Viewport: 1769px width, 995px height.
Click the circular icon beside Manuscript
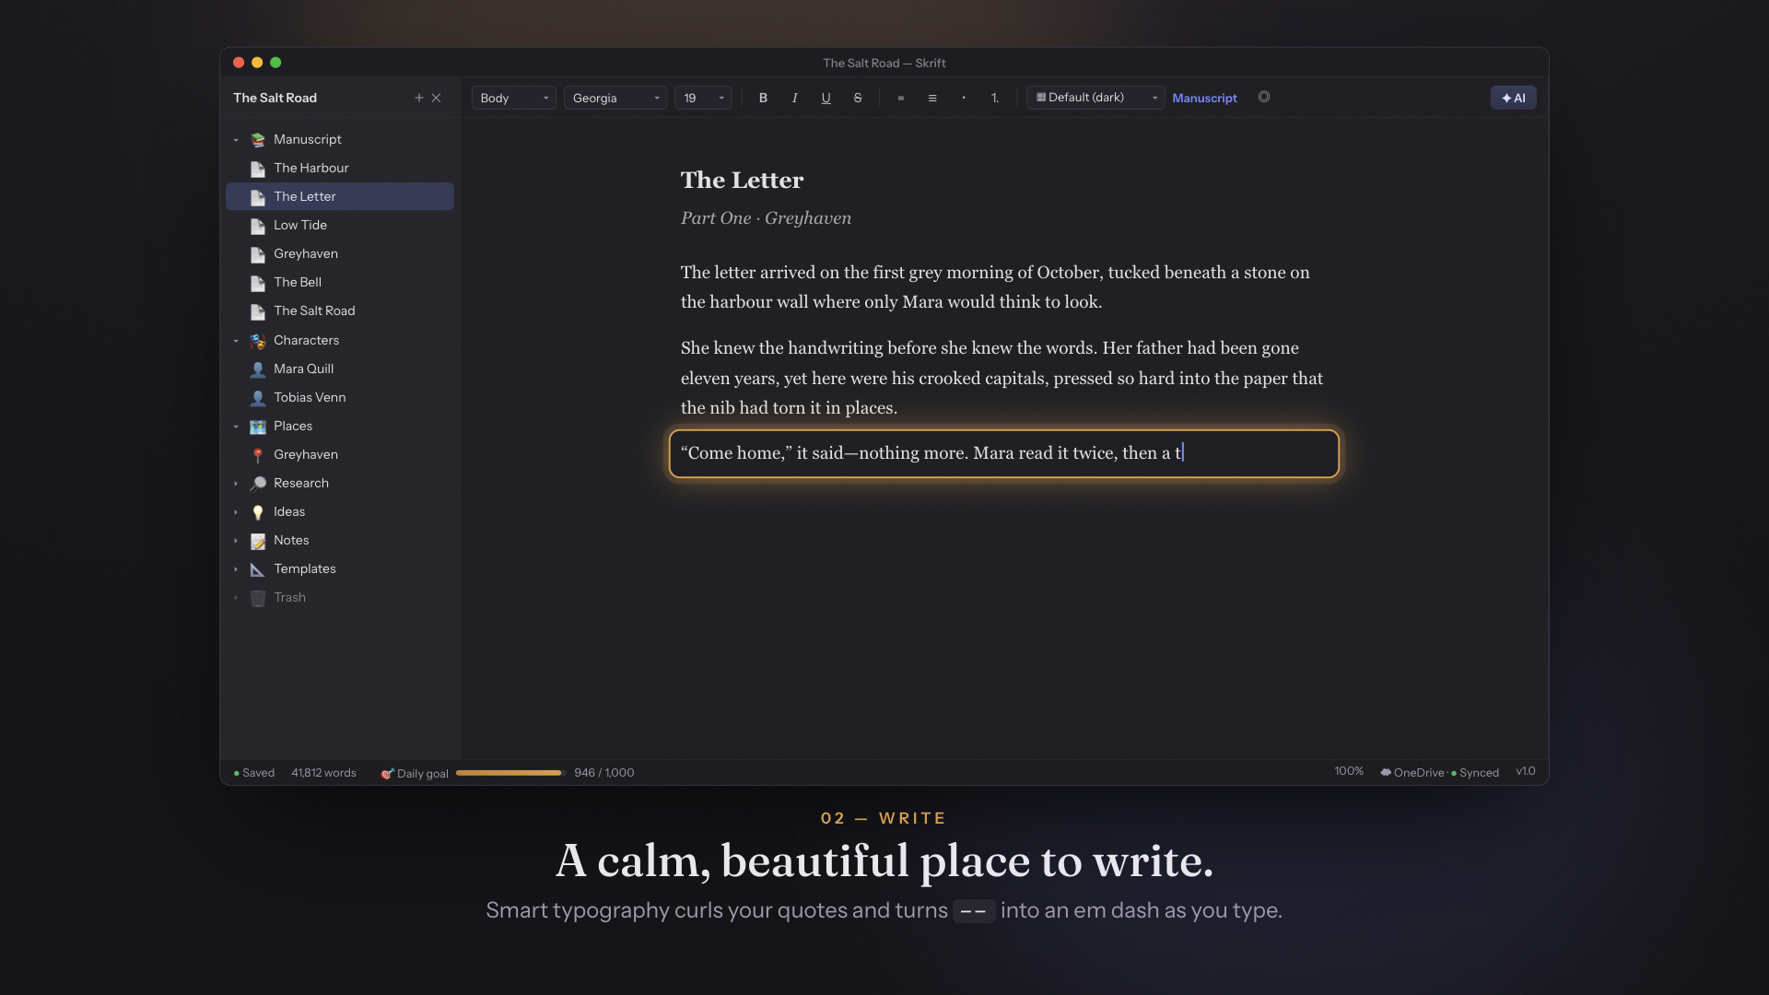[1264, 97]
